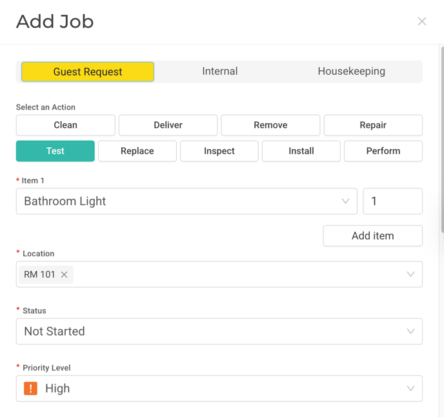This screenshot has height=417, width=444.
Task: Choose the Clean action
Action: pyautogui.click(x=65, y=125)
